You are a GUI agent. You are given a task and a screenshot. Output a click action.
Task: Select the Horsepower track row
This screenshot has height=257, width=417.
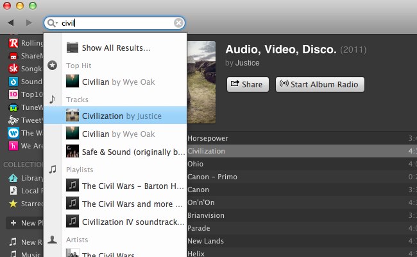coord(302,138)
